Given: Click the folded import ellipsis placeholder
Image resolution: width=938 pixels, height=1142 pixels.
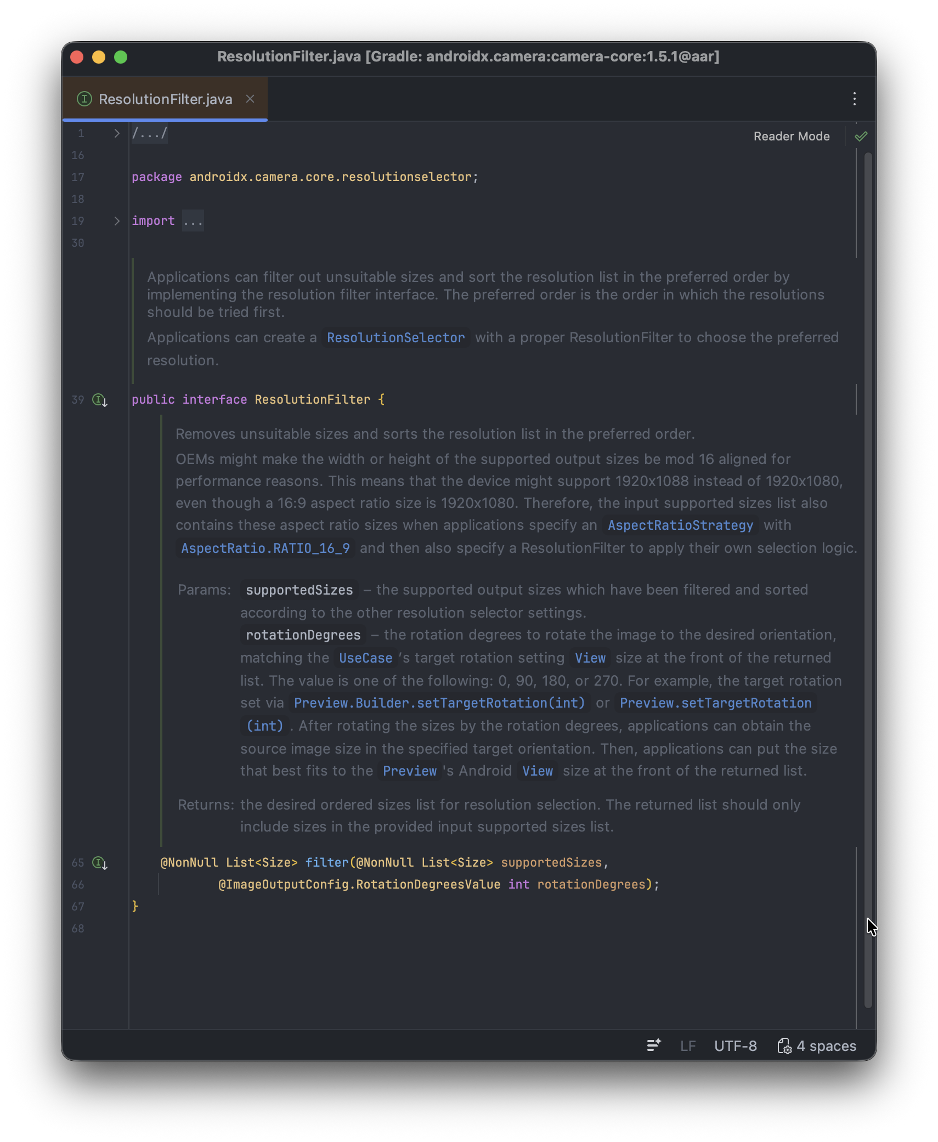Looking at the screenshot, I should [x=193, y=221].
